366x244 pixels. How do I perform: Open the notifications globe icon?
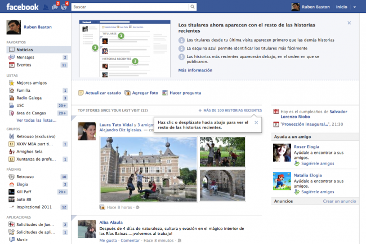click(64, 7)
